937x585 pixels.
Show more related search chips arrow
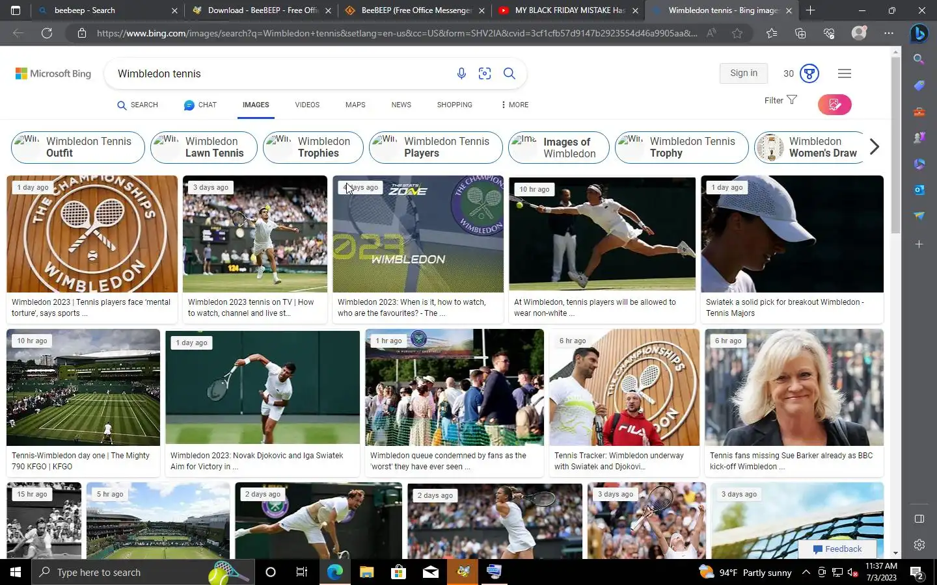tap(875, 147)
